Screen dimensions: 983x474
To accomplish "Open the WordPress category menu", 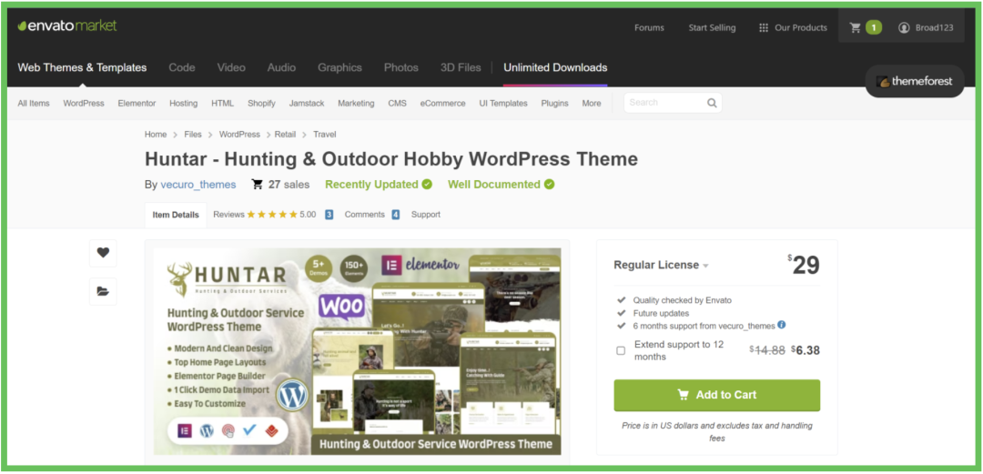I will pos(84,103).
